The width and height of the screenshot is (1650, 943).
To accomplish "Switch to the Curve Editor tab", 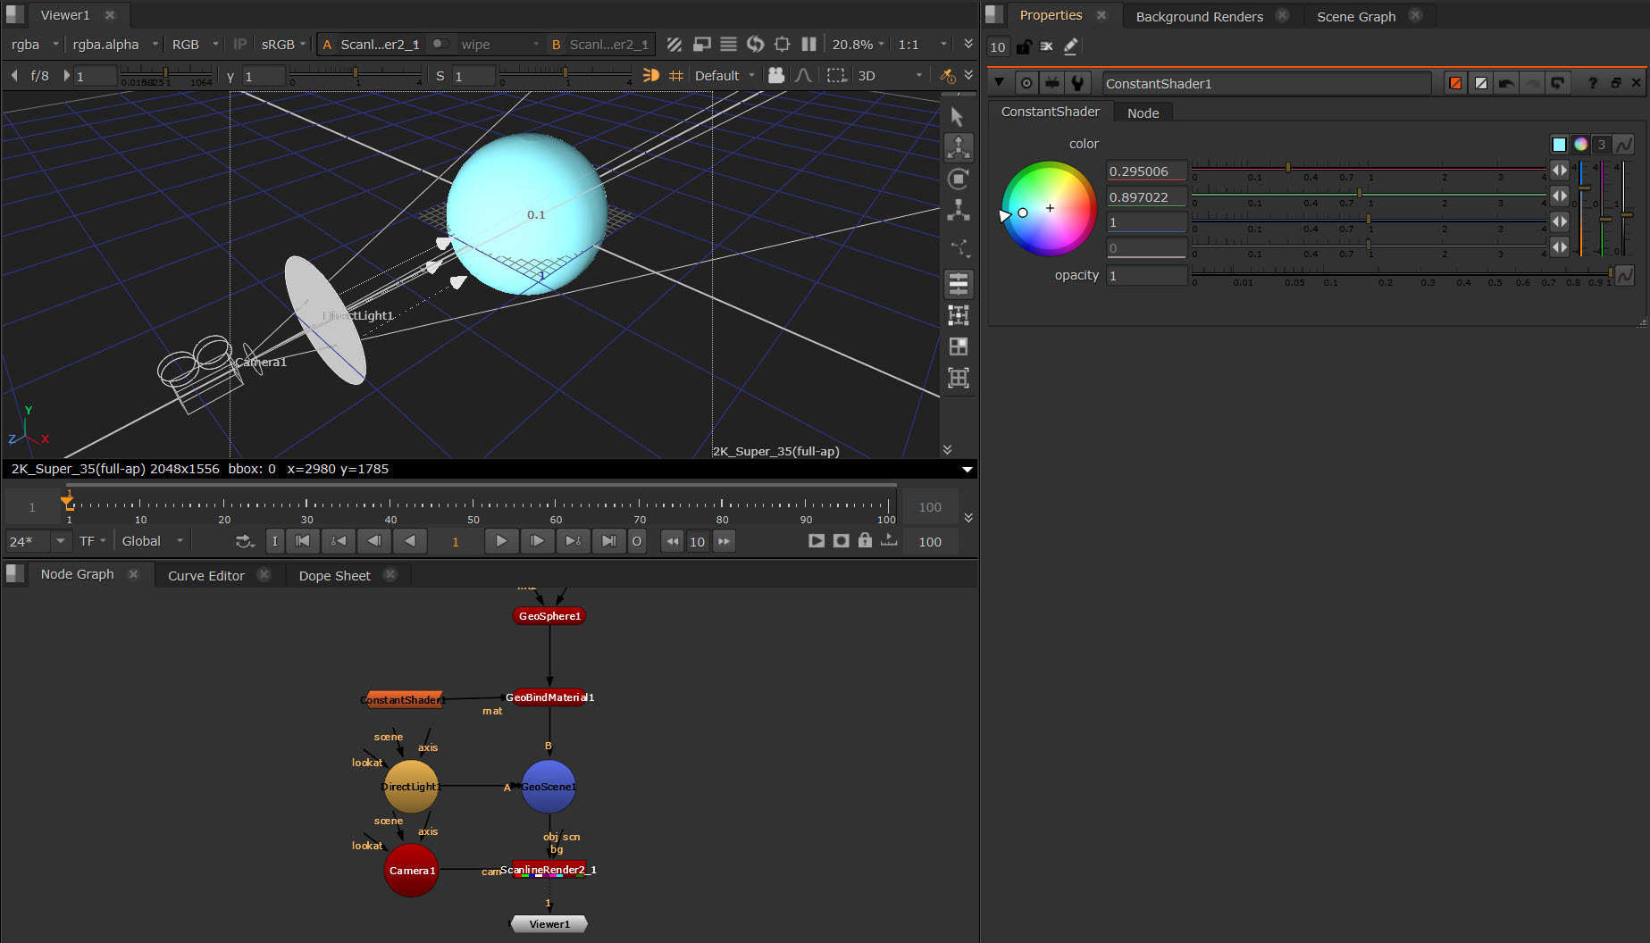I will (205, 576).
